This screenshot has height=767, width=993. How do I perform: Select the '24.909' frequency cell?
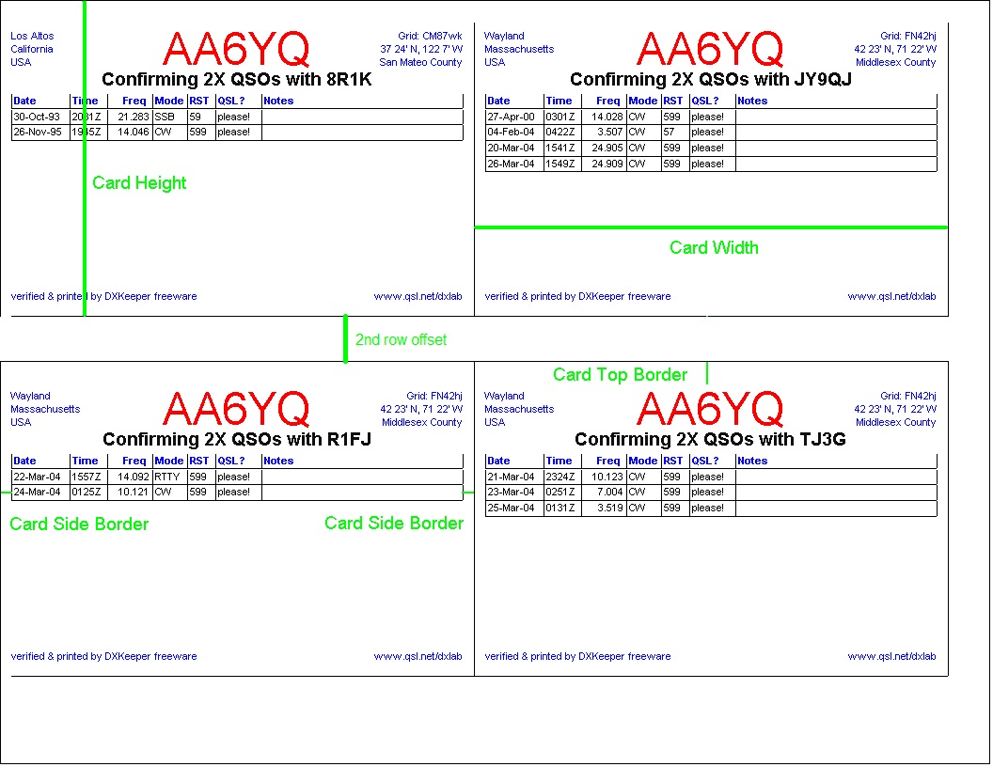604,164
